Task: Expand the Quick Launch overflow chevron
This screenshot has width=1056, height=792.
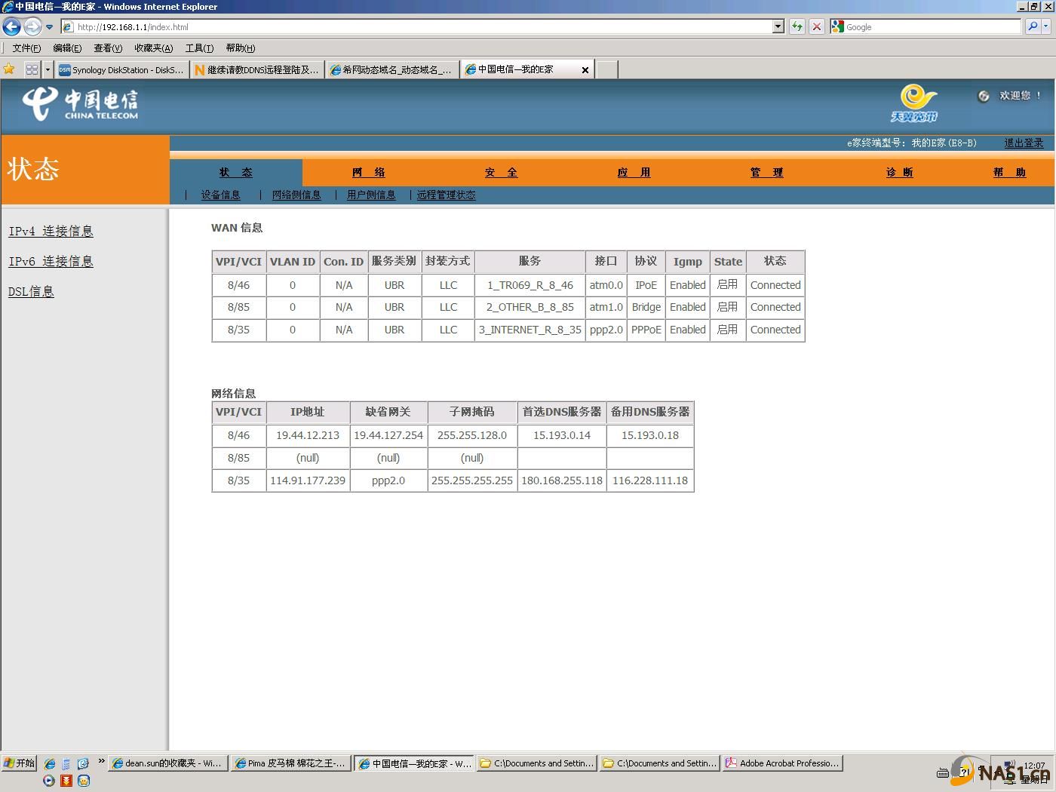Action: (101, 761)
